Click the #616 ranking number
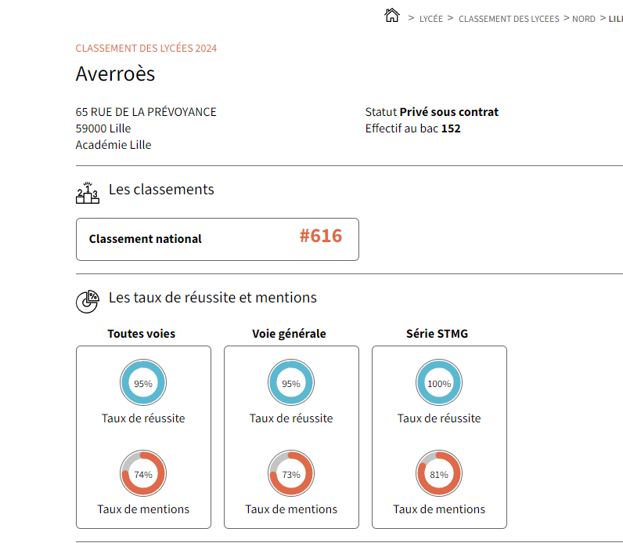 (321, 236)
